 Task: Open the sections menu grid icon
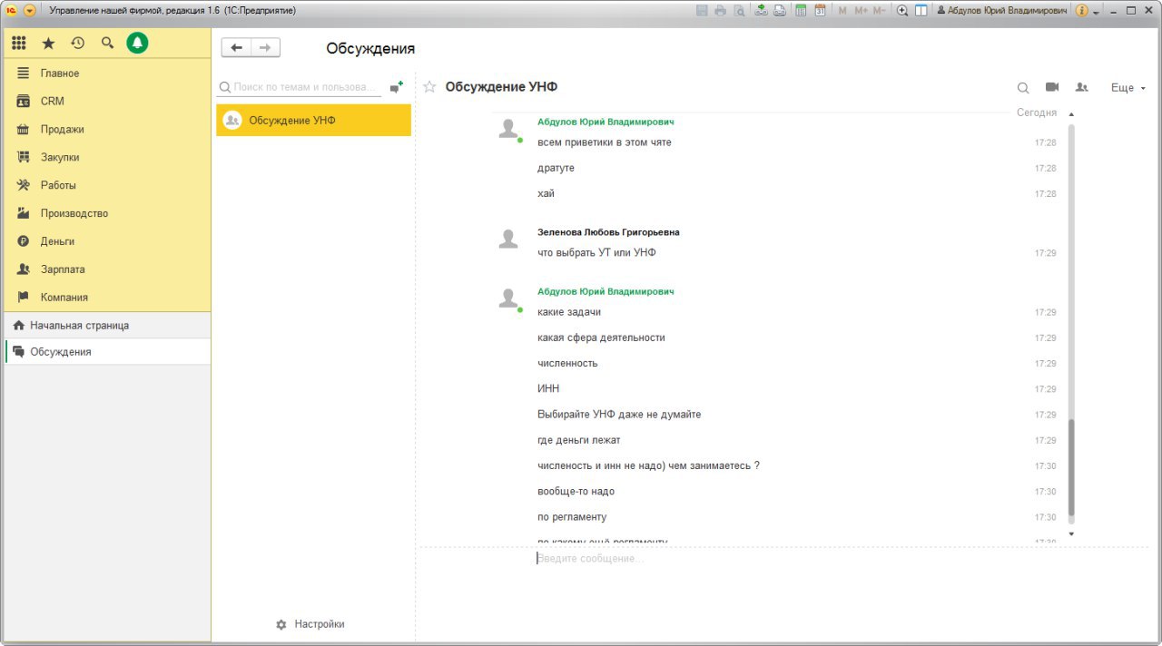pos(19,43)
